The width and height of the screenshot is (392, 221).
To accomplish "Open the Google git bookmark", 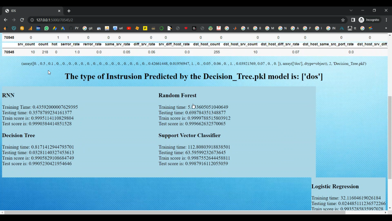I will (x=88, y=28).
